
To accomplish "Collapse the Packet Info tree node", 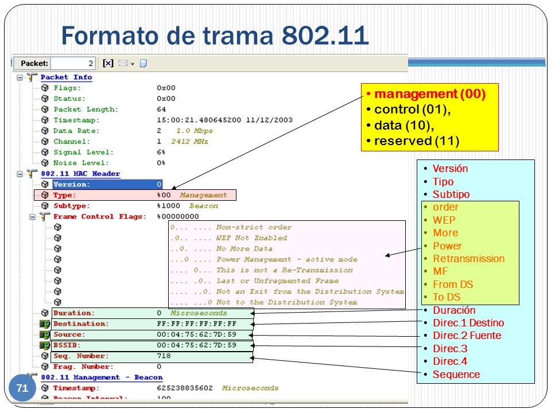I will 20,77.
